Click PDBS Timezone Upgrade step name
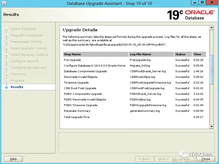Viewport: 219px width, 164px height. click(x=80, y=105)
